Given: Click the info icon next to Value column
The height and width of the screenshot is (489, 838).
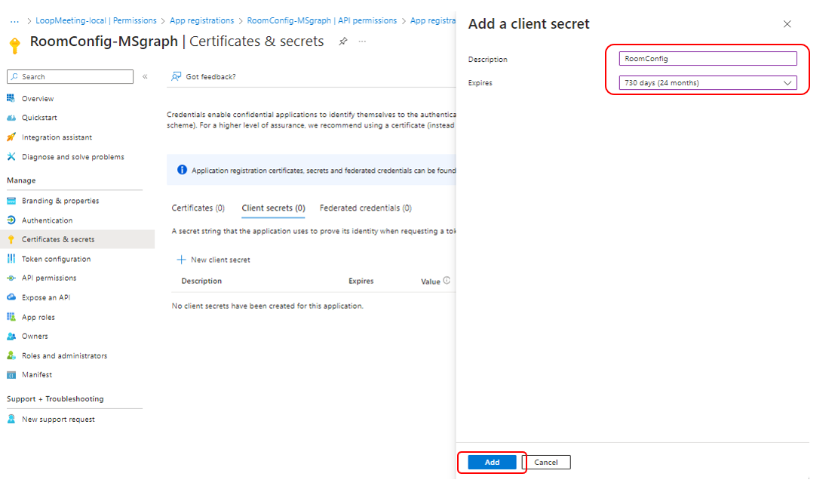Looking at the screenshot, I should (447, 281).
